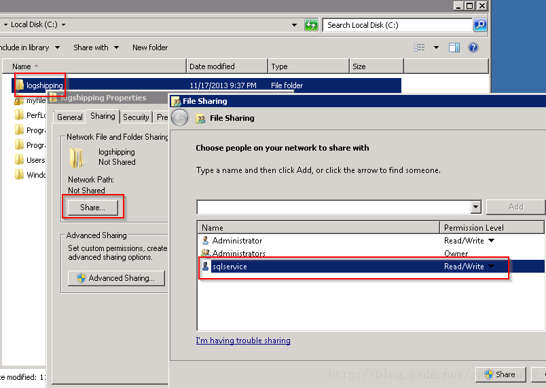Open the Local Disk (C:) breadcrumb dropdown arrow
546x388 pixels.
(x=63, y=24)
